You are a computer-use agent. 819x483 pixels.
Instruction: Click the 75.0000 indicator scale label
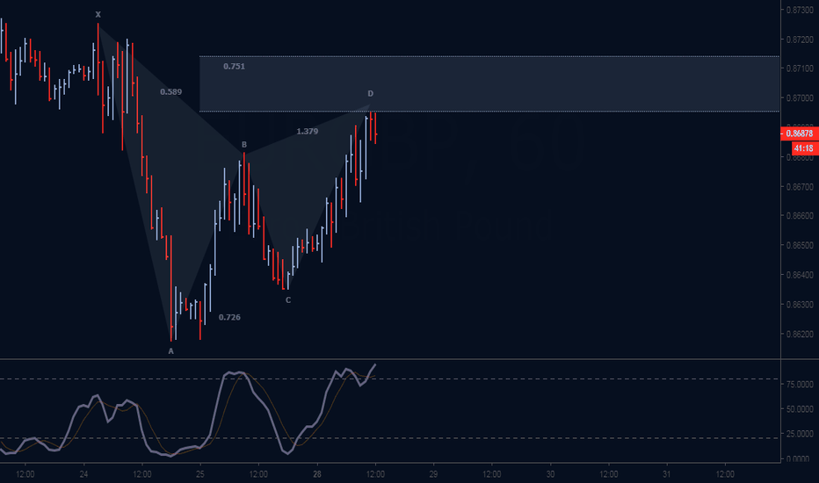pos(800,385)
